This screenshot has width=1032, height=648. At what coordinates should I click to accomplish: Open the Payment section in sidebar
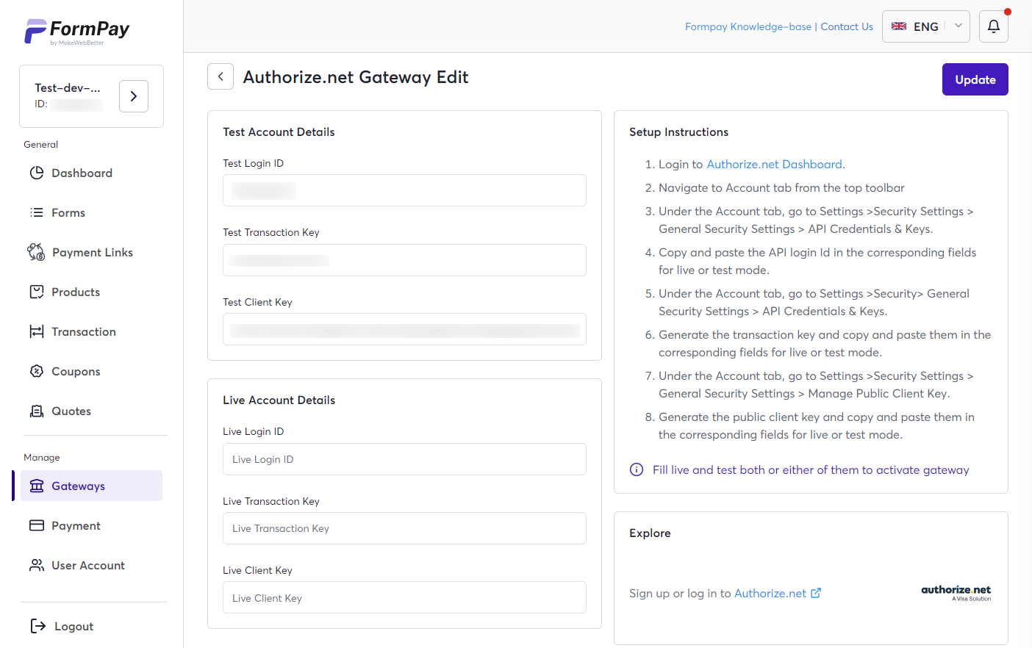click(76, 525)
